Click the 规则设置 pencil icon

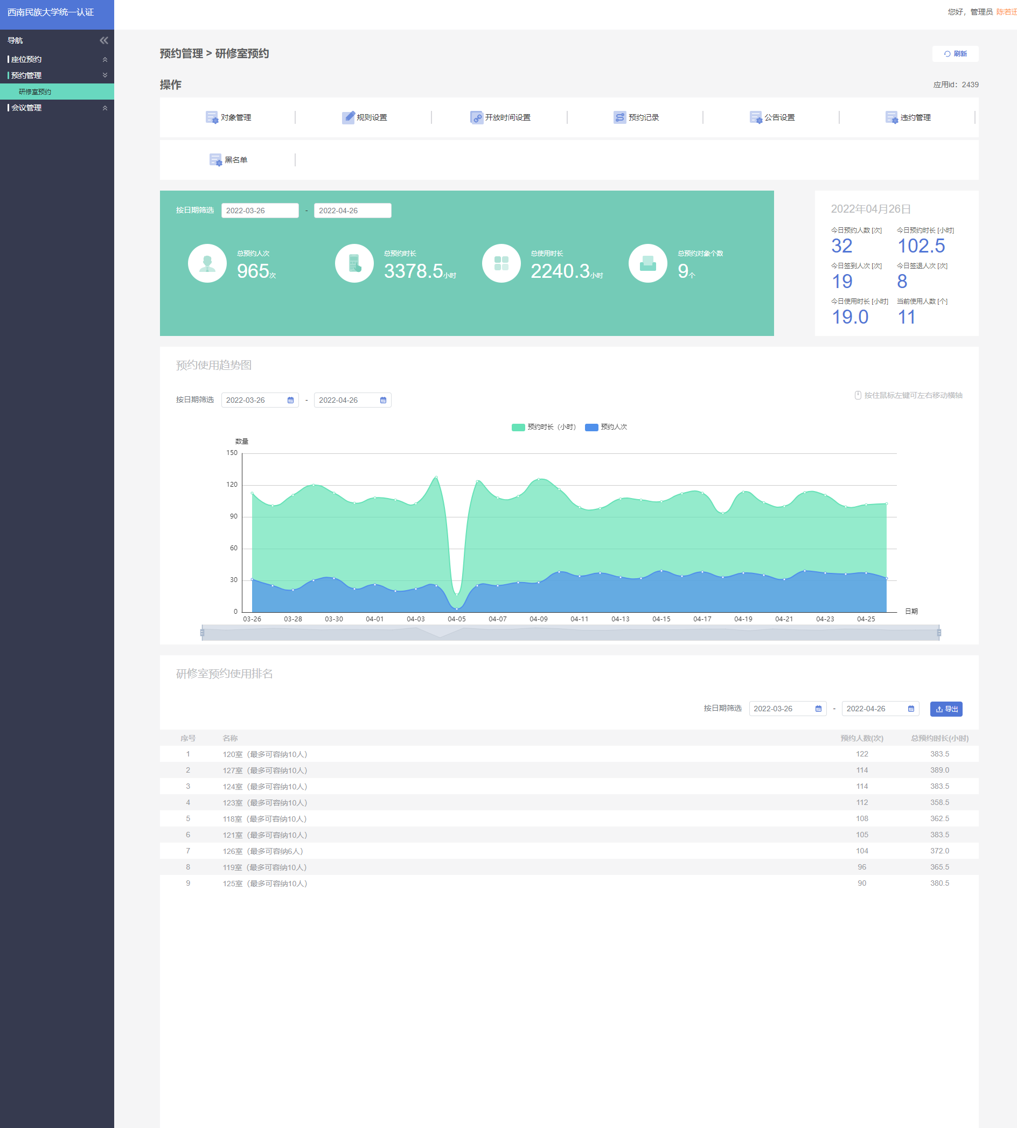347,117
